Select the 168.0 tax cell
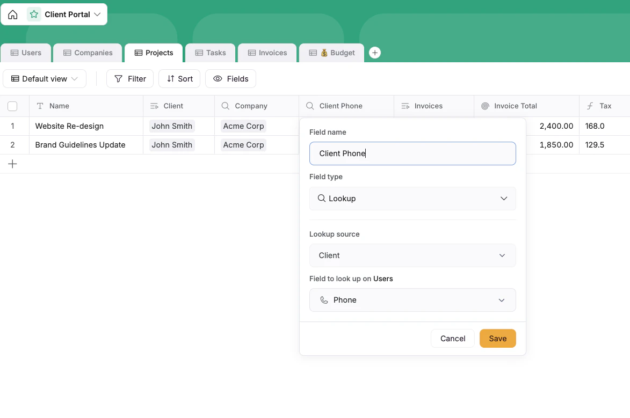The width and height of the screenshot is (630, 418). click(605, 126)
